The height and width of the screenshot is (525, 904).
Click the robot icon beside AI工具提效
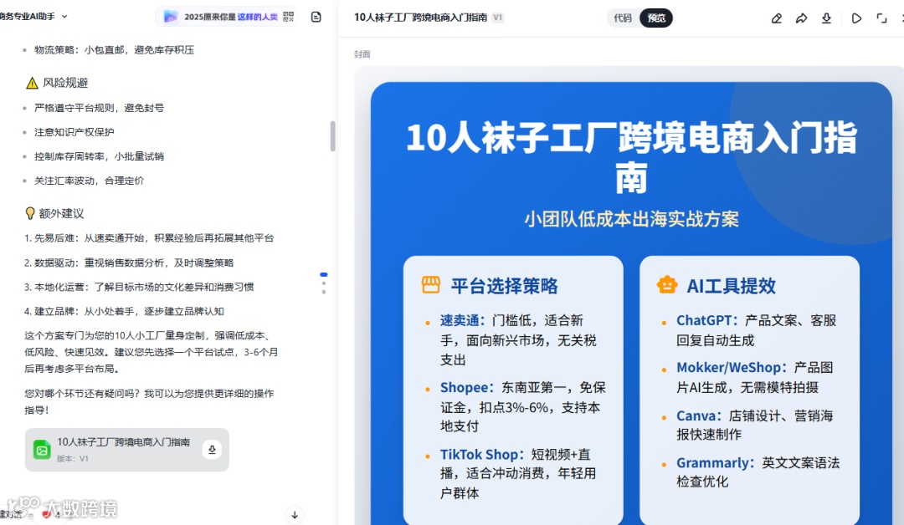[667, 285]
